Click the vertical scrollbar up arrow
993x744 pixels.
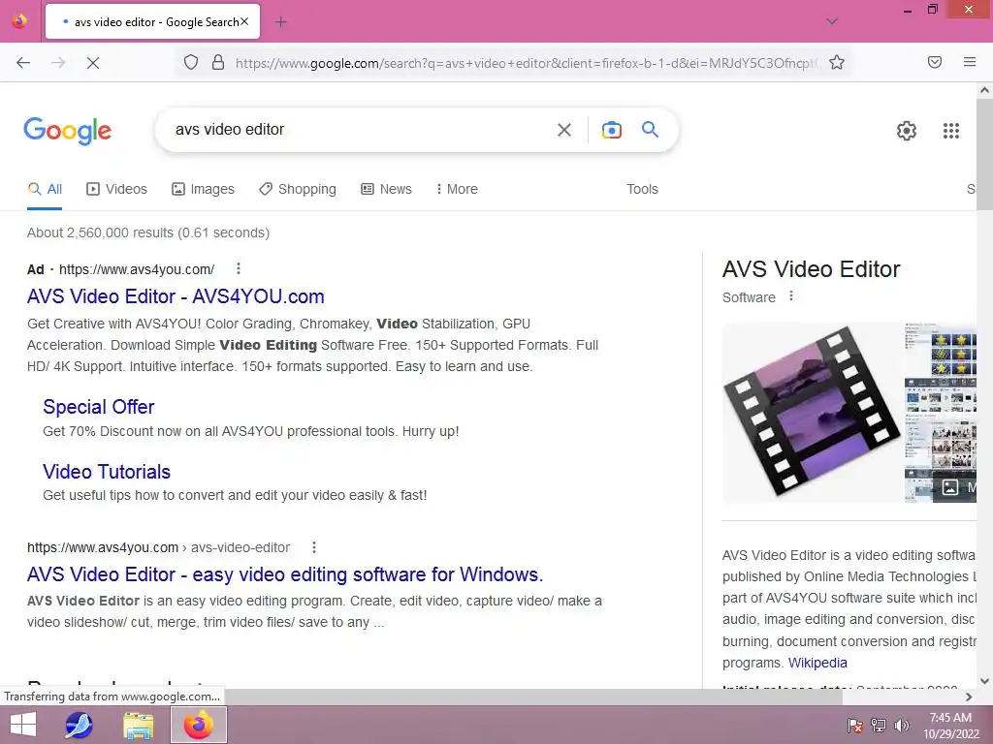[984, 90]
